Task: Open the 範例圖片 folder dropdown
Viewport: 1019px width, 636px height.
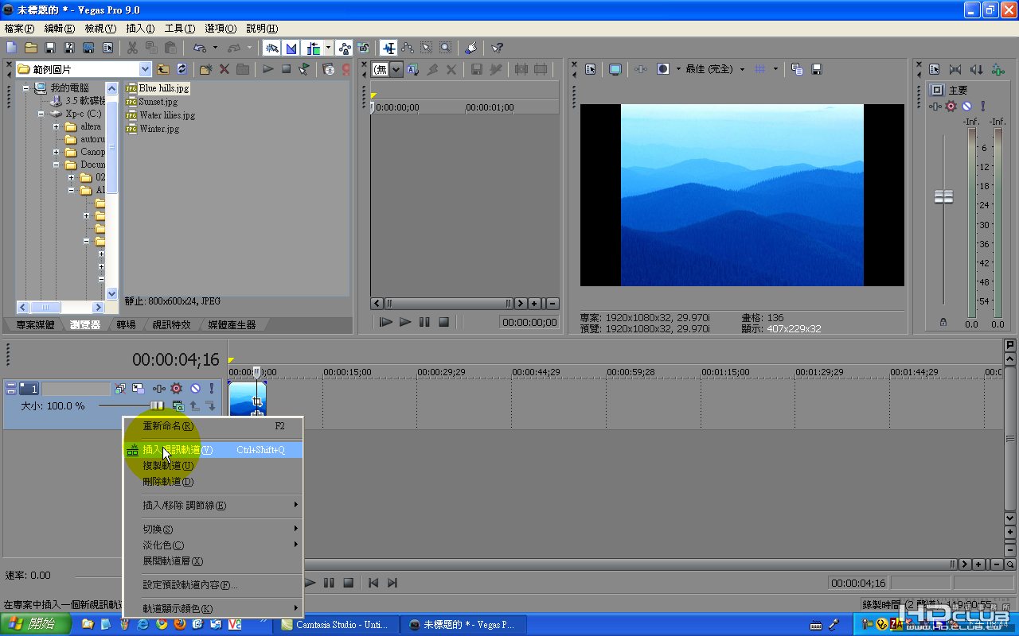Action: tap(144, 70)
